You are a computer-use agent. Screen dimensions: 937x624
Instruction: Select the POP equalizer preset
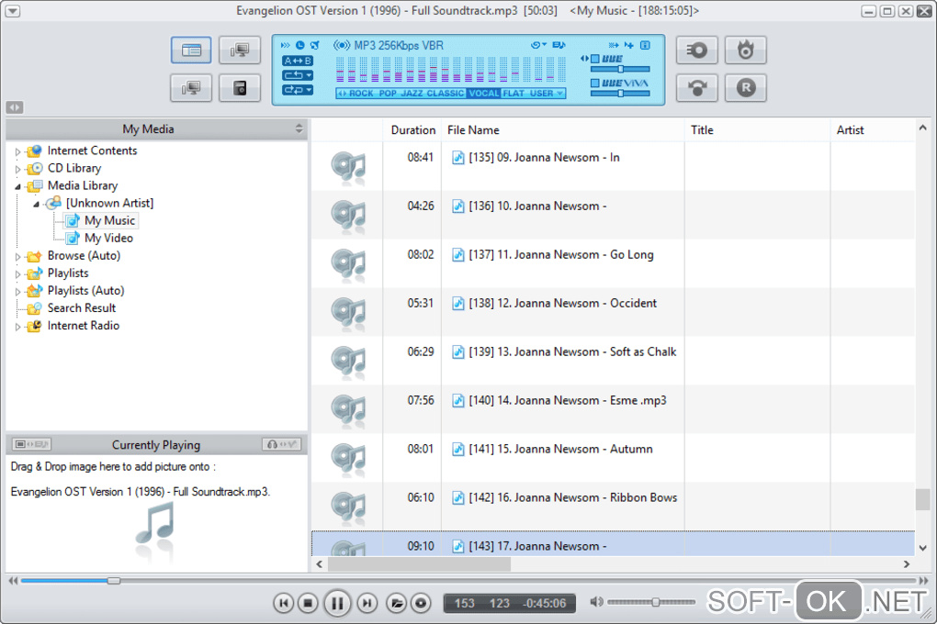[x=388, y=94]
